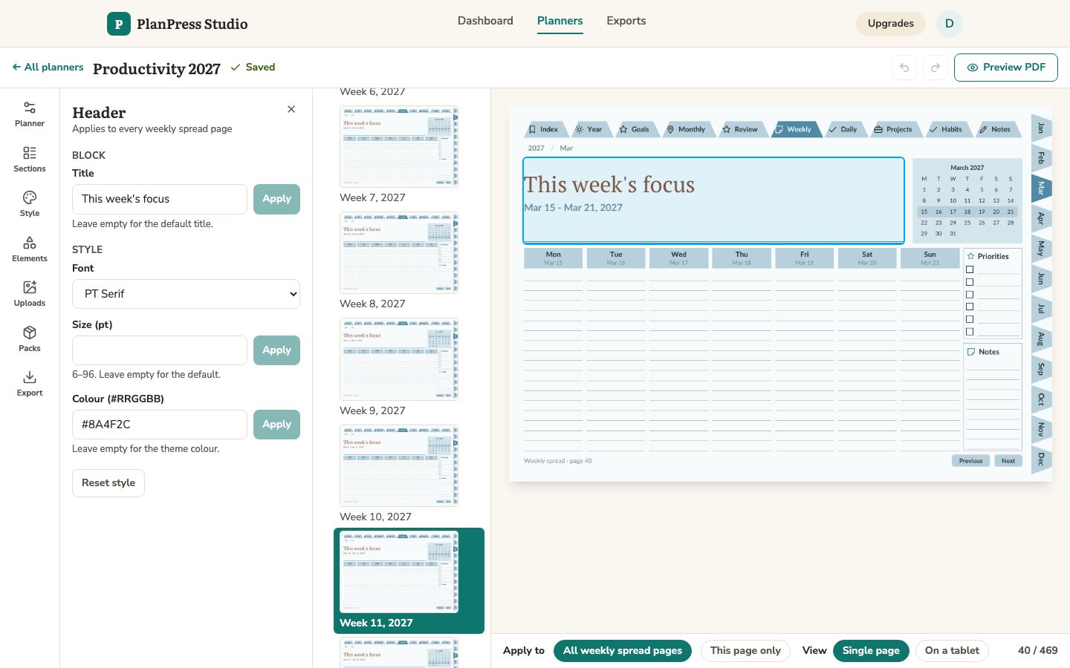Click the Dec month tab in preview
Screen dimensions: 1070x668
coord(1041,459)
